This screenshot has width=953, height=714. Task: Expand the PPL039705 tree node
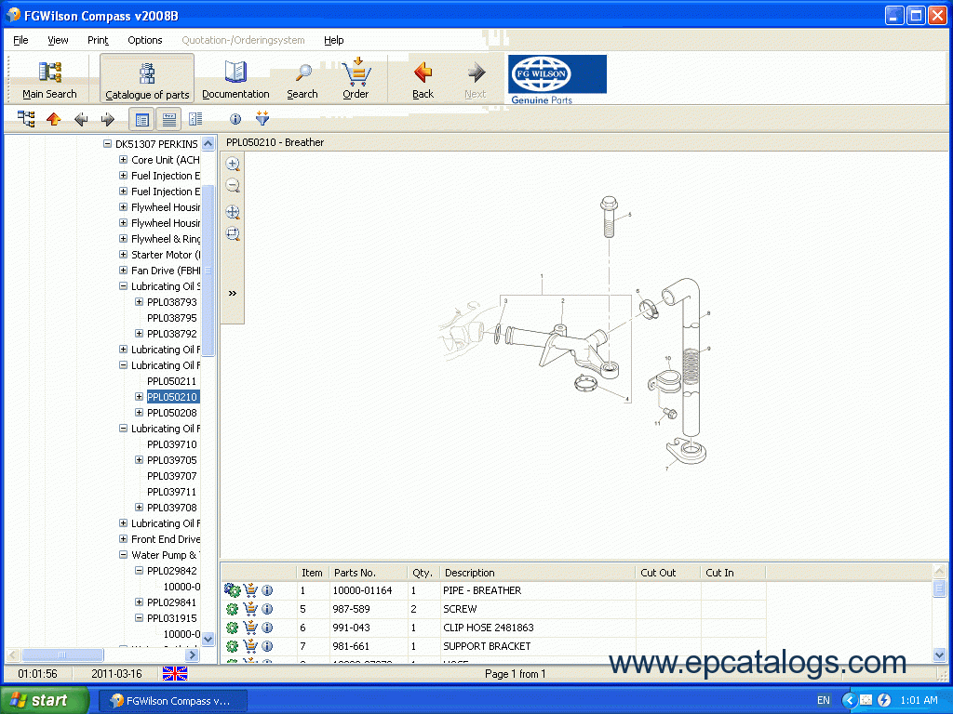click(x=140, y=459)
